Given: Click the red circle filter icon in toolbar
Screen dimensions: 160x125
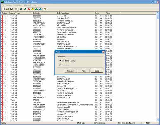Looking at the screenshot, I should pyautogui.click(x=29, y=9).
